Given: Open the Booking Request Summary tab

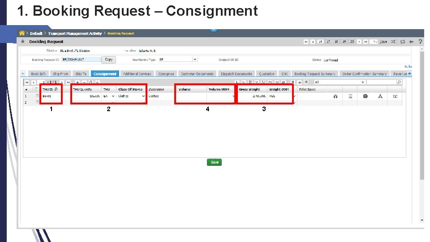Looking at the screenshot, I should pyautogui.click(x=315, y=74).
